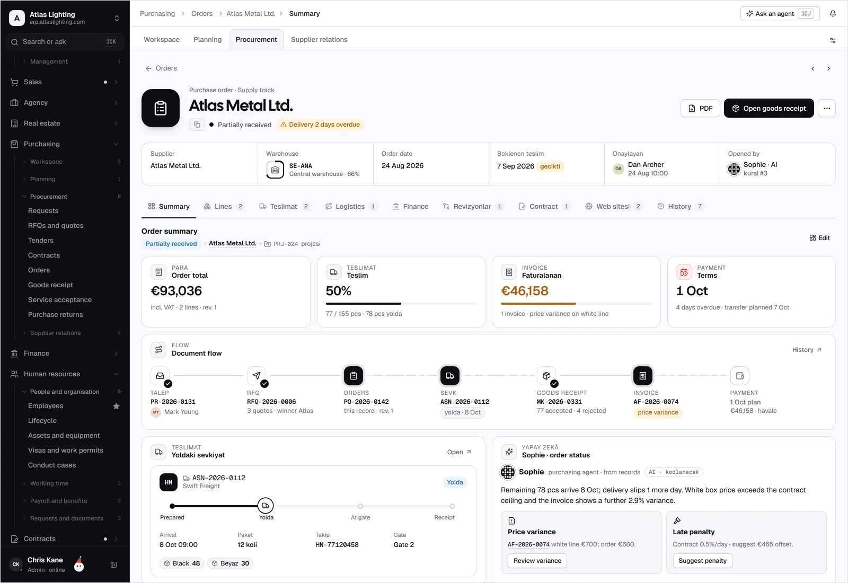Open the view settings sliders icon
Viewport: 848px width, 583px height.
pos(833,40)
